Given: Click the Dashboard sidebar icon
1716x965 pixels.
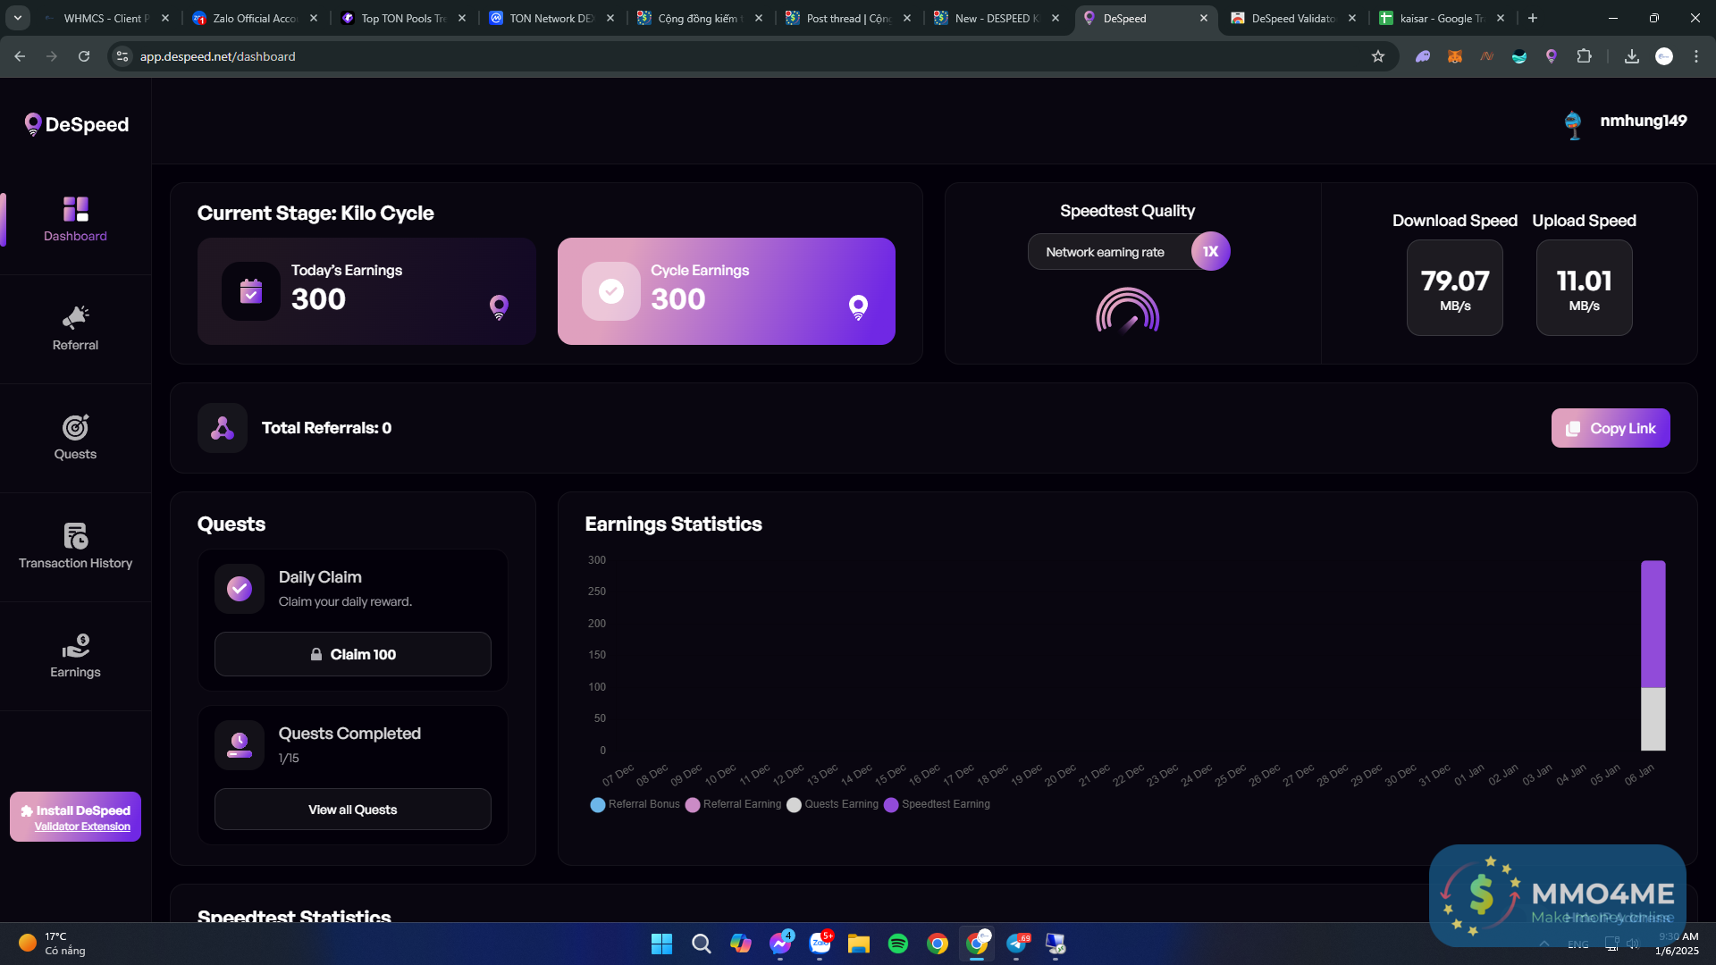Looking at the screenshot, I should [75, 209].
